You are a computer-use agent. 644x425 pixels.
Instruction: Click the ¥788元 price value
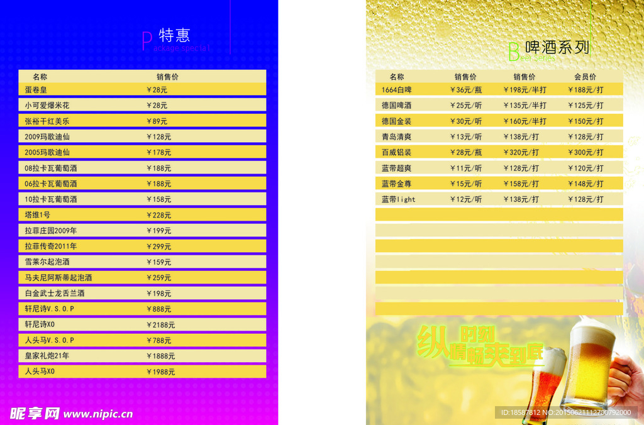[158, 340]
